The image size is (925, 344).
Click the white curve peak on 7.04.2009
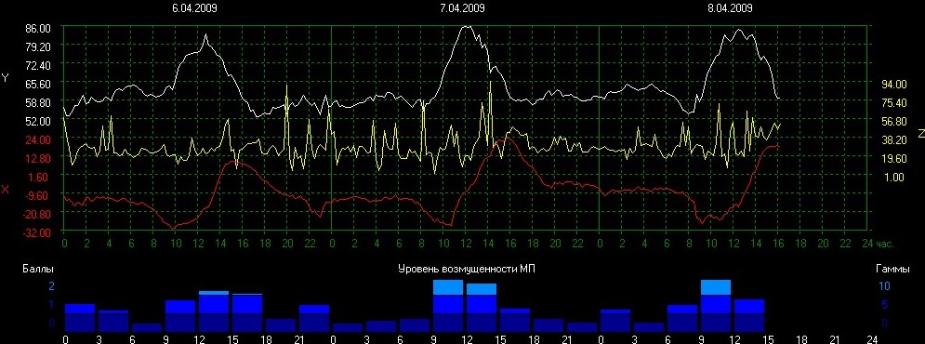(x=466, y=27)
